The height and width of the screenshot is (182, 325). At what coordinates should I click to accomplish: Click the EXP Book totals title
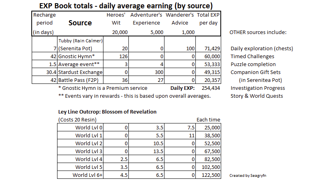125,6
